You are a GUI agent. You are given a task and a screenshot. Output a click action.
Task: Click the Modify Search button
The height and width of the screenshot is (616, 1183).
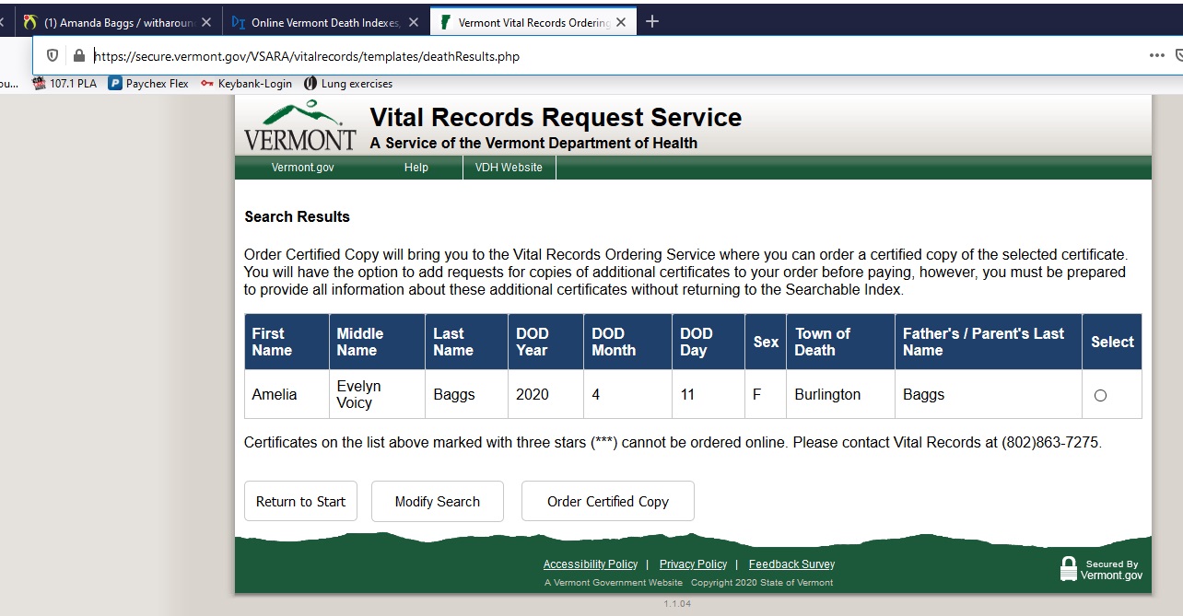(x=438, y=501)
